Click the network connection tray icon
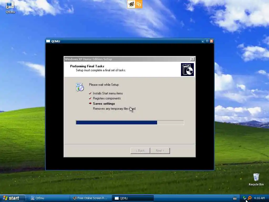The width and height of the screenshot is (269, 202). tap(245, 198)
